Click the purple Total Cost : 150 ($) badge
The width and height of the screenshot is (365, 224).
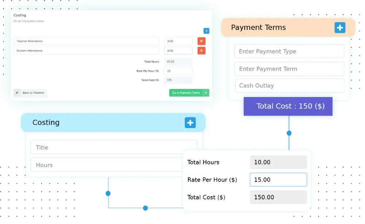coord(288,107)
